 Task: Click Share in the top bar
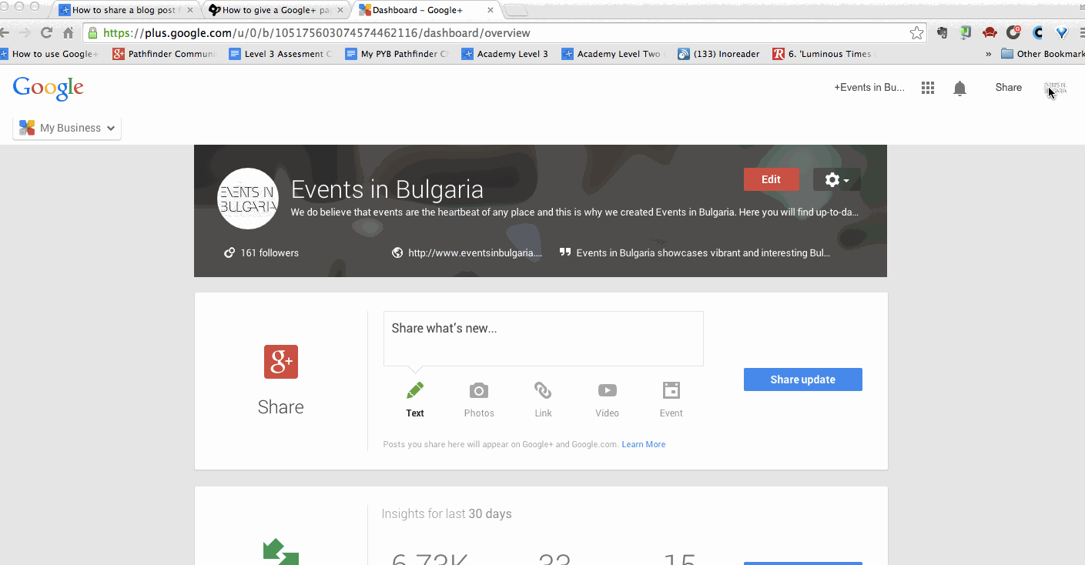point(1009,88)
